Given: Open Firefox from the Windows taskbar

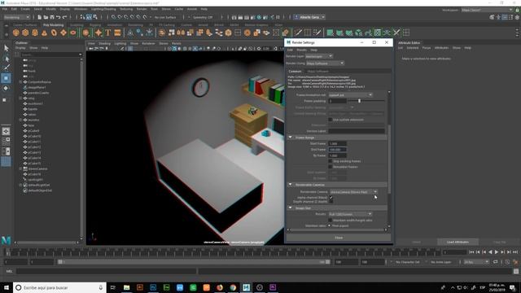Looking at the screenshot, I should point(220,287).
